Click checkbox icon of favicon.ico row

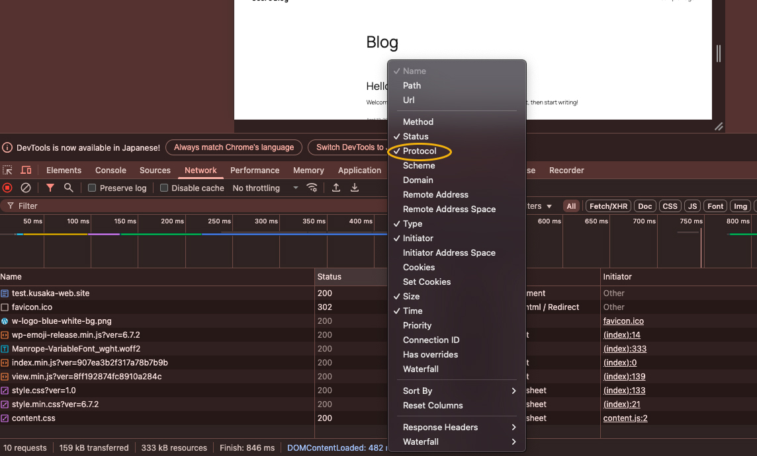5,307
